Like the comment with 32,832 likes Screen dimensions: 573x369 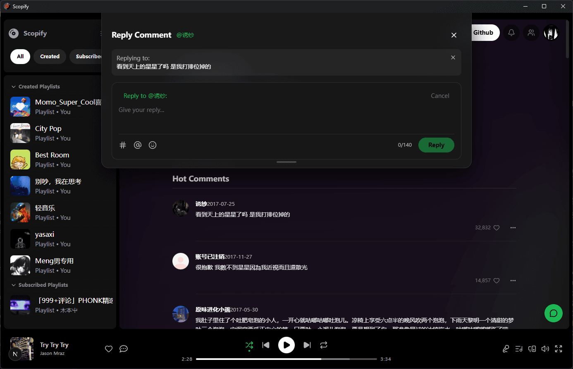point(497,228)
